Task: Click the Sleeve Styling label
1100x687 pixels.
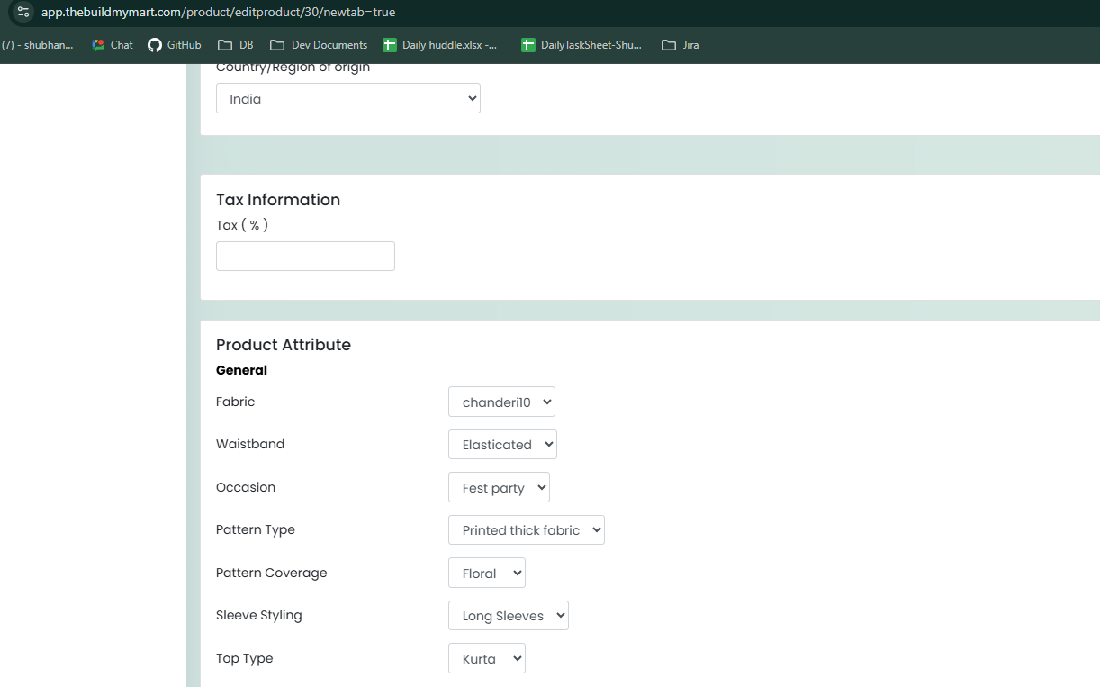Action: 259,615
